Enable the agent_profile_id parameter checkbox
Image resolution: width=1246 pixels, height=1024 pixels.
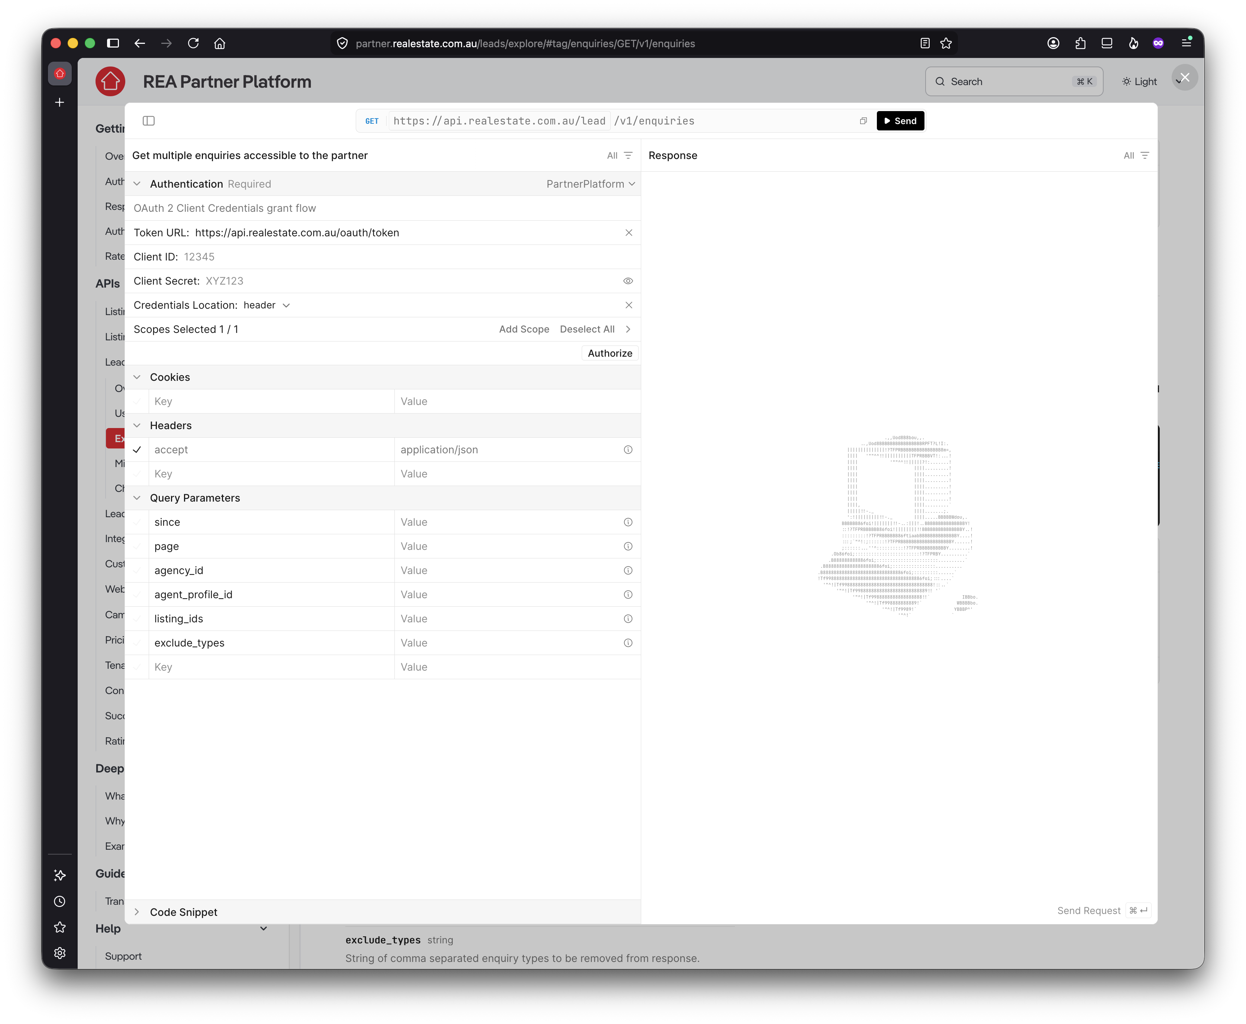click(x=137, y=595)
